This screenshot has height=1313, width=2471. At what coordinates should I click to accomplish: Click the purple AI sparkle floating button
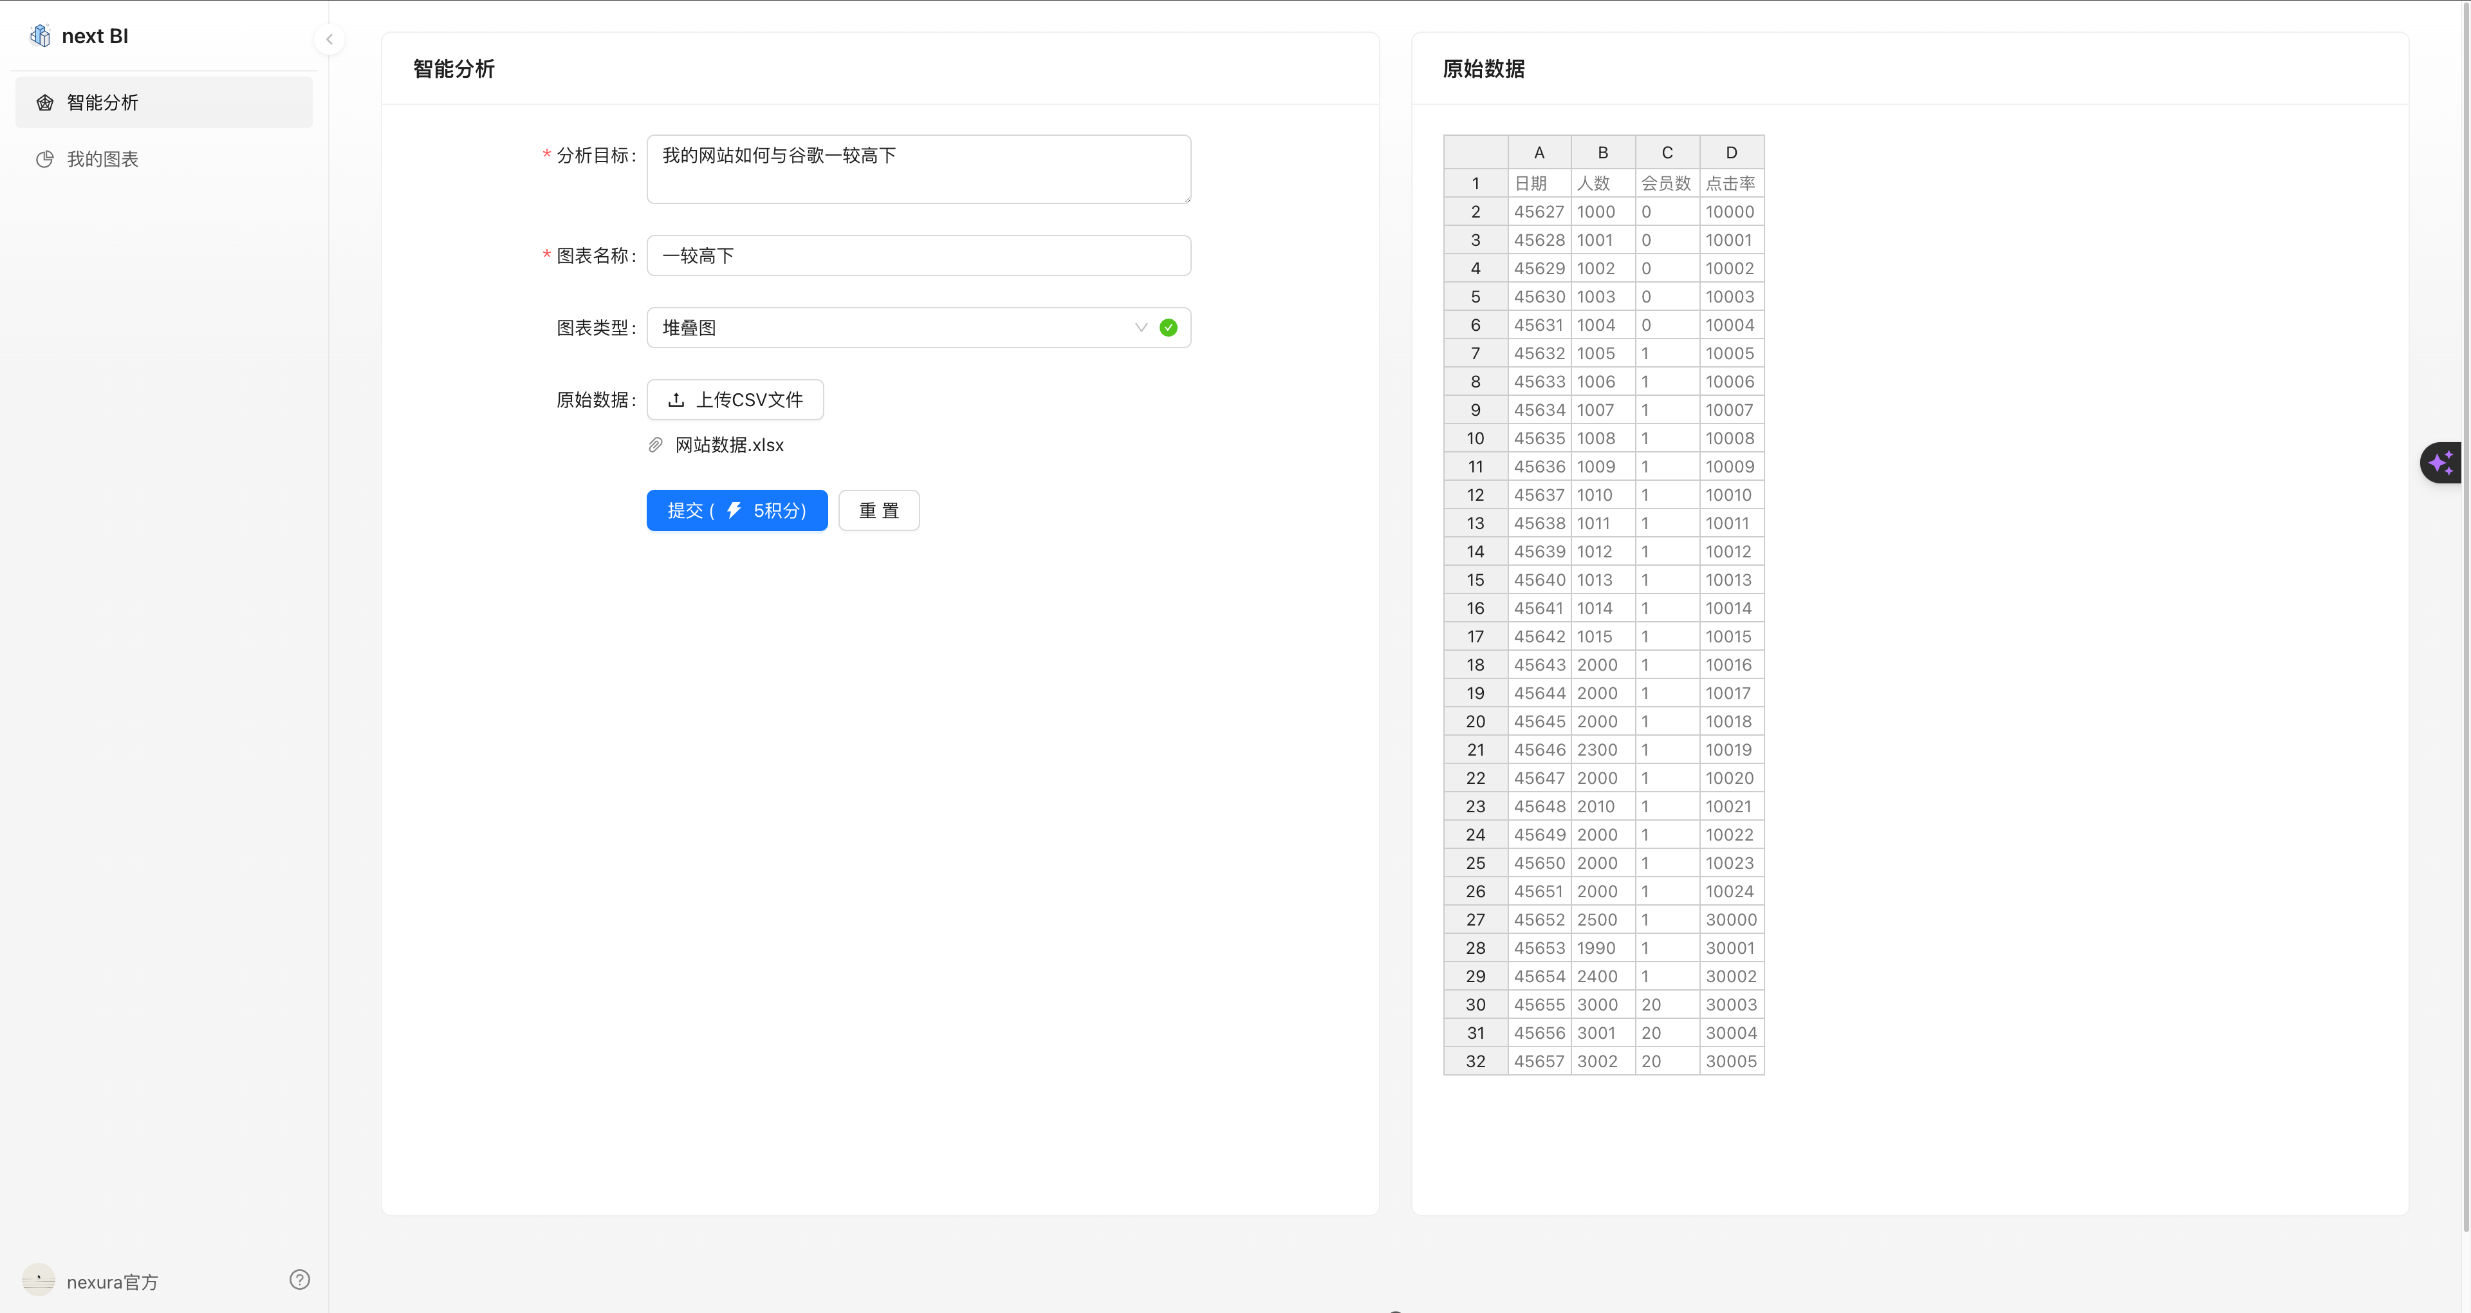[x=2441, y=463]
